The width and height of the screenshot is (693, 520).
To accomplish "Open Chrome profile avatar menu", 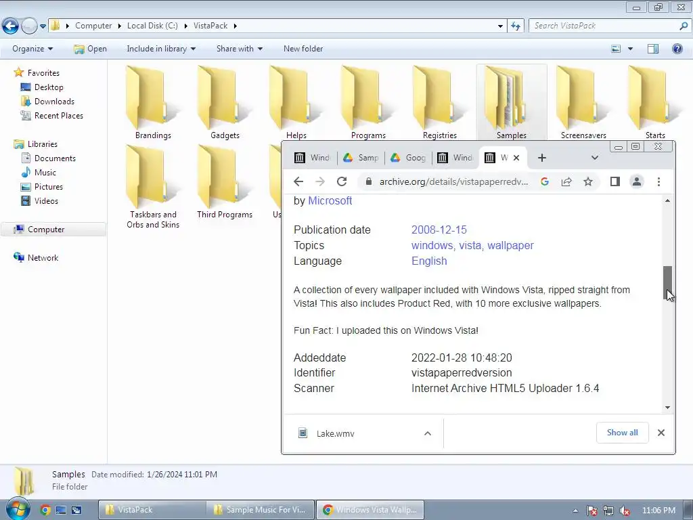I will click(636, 181).
